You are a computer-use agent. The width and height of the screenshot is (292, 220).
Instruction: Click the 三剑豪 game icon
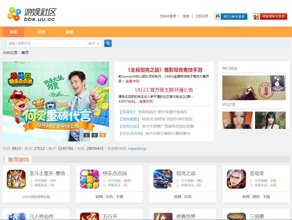tap(236, 216)
